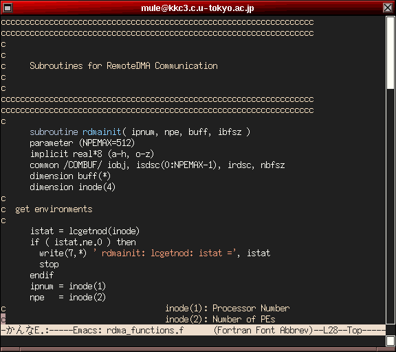Click the 'npe = inode(2)' line
396x352 pixels.
click(x=67, y=298)
